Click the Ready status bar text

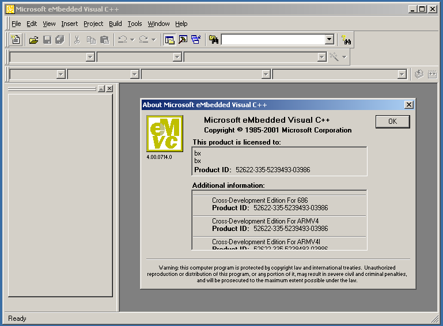click(17, 319)
